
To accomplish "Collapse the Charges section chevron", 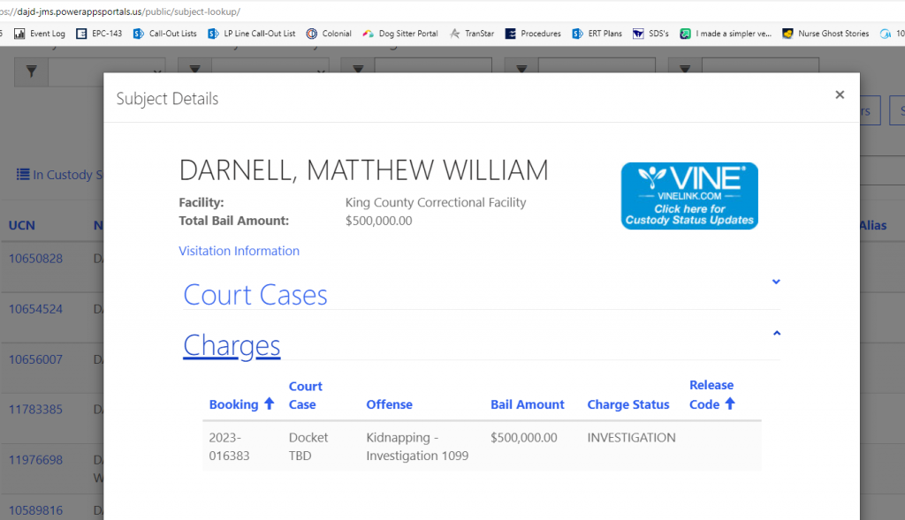I will click(x=776, y=333).
